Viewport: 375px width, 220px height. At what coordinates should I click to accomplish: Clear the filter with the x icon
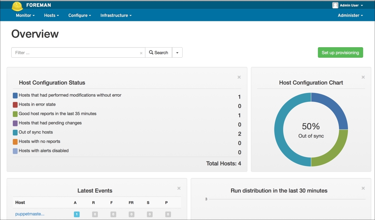141,53
